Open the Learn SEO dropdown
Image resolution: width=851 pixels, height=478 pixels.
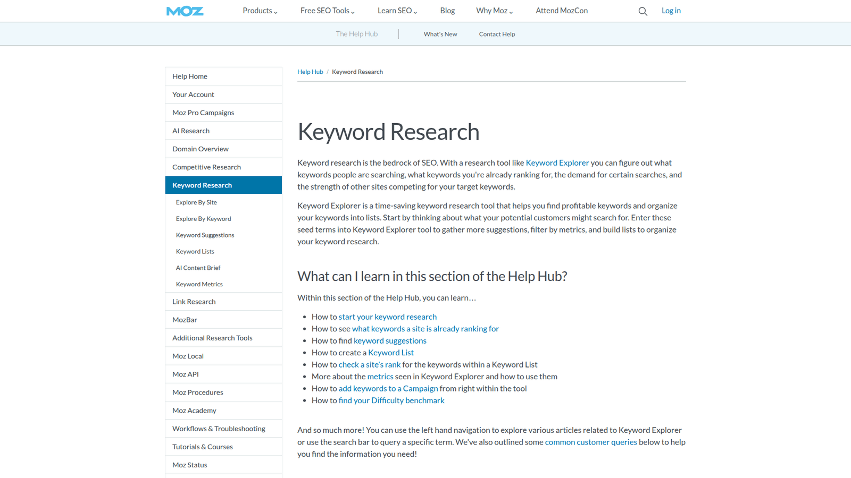(397, 11)
